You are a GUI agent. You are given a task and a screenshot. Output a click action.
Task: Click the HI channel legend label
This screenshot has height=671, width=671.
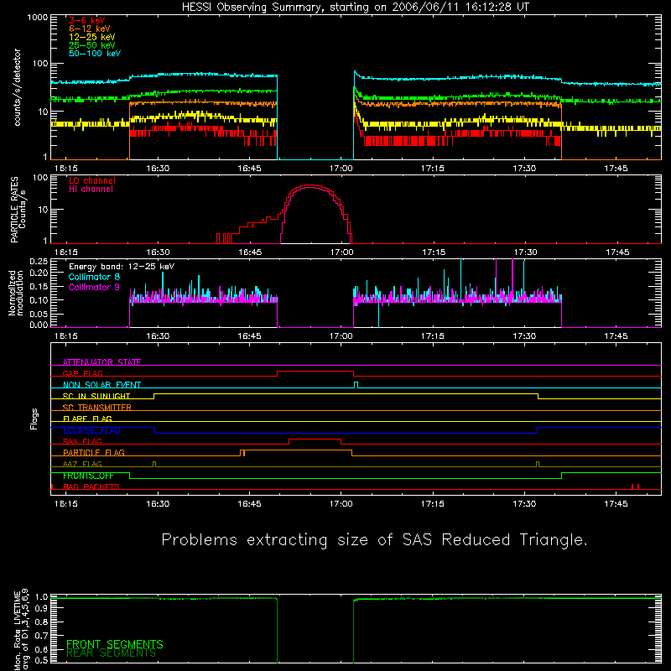pyautogui.click(x=91, y=190)
